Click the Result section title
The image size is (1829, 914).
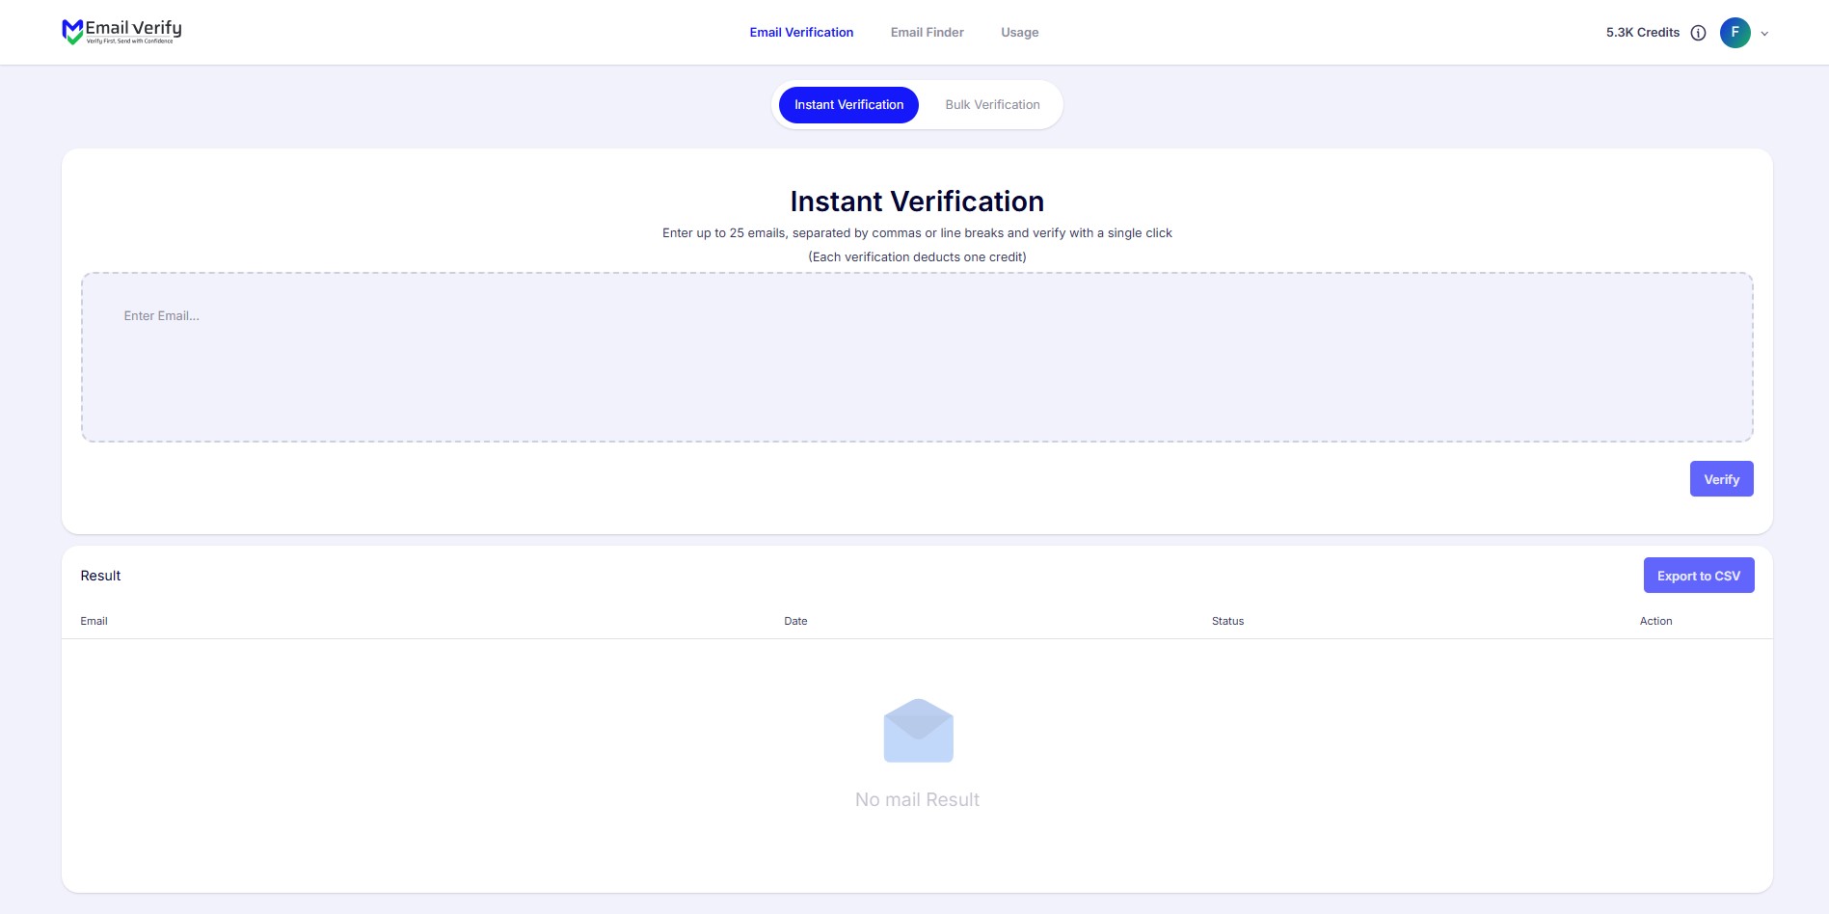point(100,576)
